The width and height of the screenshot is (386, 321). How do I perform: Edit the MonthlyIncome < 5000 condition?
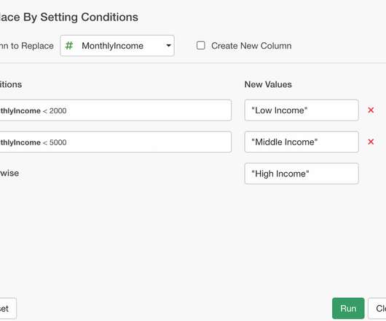pos(115,142)
